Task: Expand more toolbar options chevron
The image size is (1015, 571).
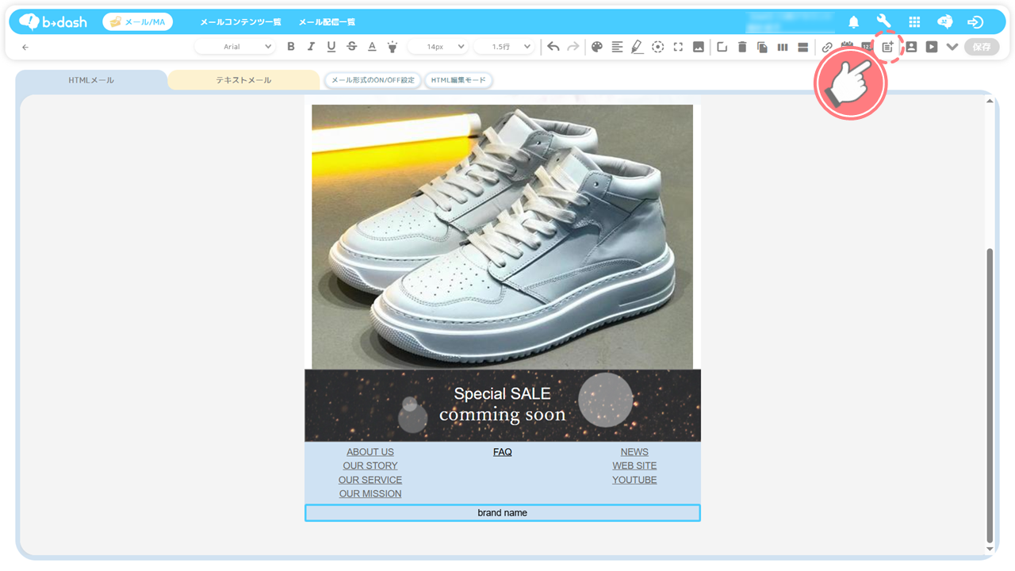Action: 952,47
